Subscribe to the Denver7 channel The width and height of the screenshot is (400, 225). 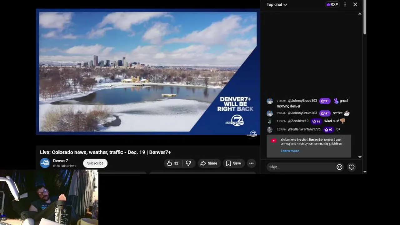[95, 163]
